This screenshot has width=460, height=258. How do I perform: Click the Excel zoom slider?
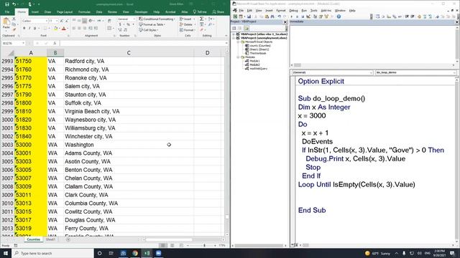coord(204,245)
